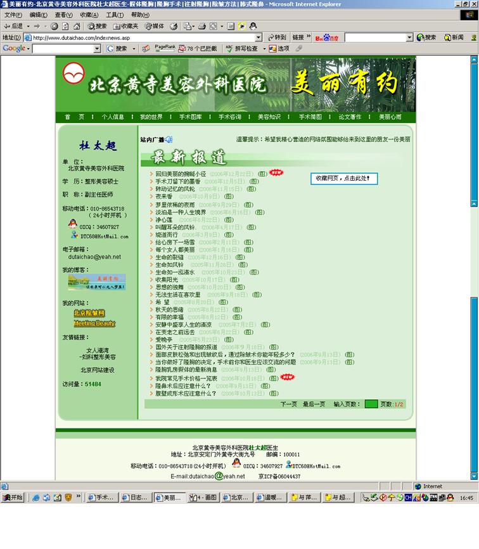This screenshot has width=479, height=549.
Task: Click the QQ penguin icon in sidebar
Action: pyautogui.click(x=73, y=224)
